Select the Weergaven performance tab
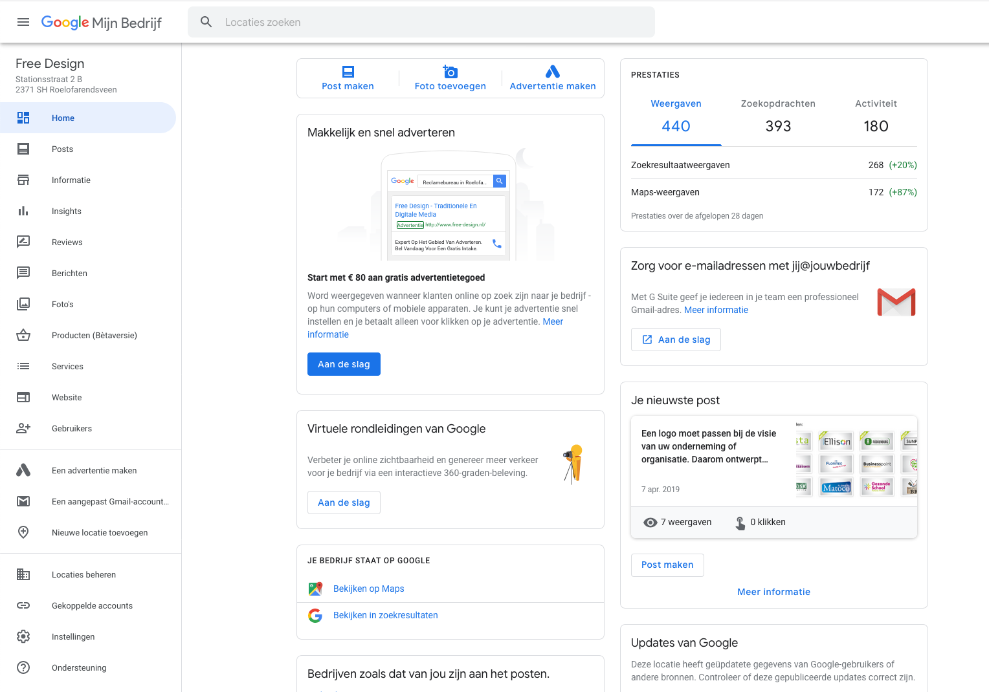Screen dimensions: 989x692 pyautogui.click(x=676, y=116)
